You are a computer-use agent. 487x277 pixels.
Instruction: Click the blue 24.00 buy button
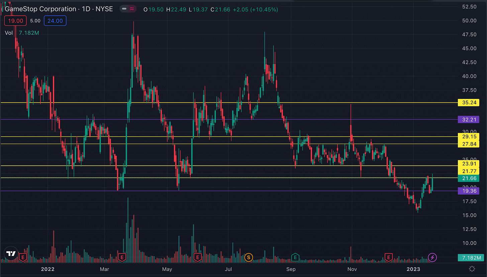(55, 21)
